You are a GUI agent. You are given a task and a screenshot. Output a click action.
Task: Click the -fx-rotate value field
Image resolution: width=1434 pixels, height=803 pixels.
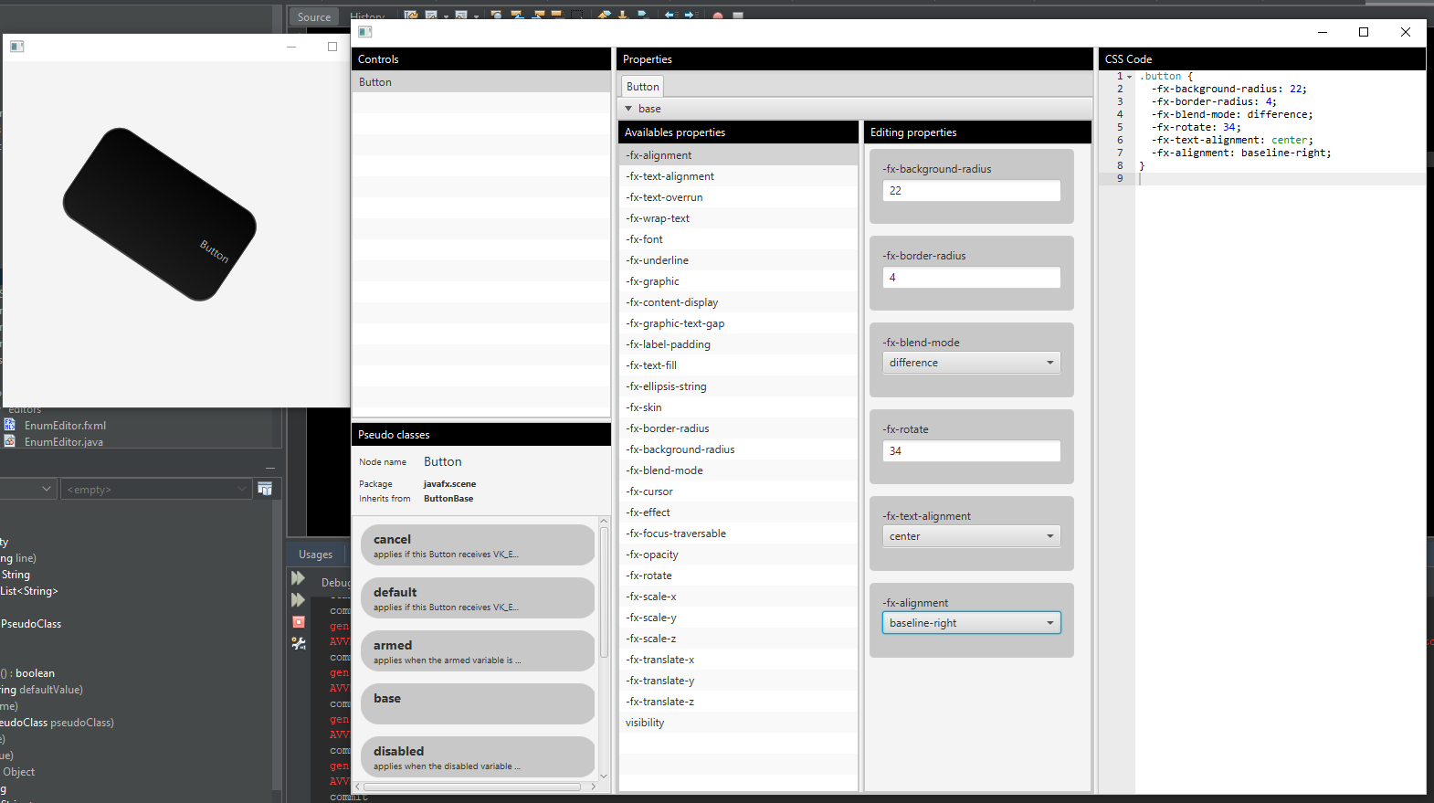[972, 450]
